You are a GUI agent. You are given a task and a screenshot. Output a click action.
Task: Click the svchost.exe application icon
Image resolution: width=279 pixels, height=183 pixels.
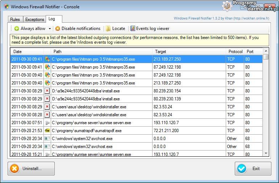coord(47,139)
